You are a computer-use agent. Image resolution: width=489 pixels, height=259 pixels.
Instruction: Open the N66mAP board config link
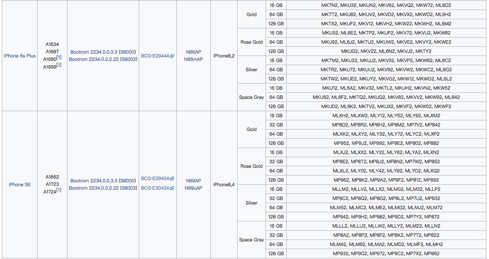tap(194, 59)
